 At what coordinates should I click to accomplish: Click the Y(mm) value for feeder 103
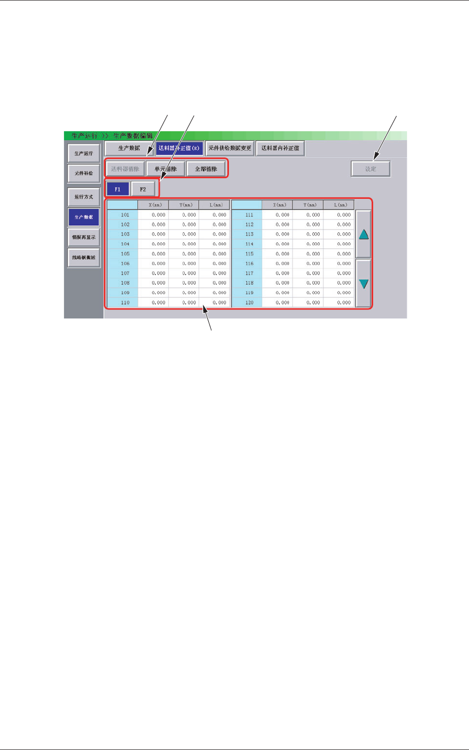coord(184,234)
